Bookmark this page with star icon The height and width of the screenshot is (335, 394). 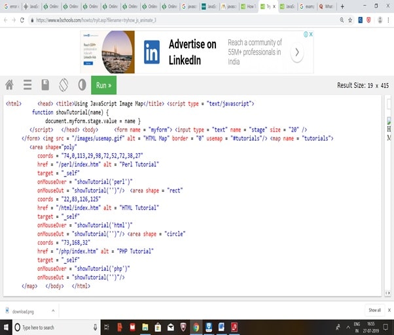350,20
